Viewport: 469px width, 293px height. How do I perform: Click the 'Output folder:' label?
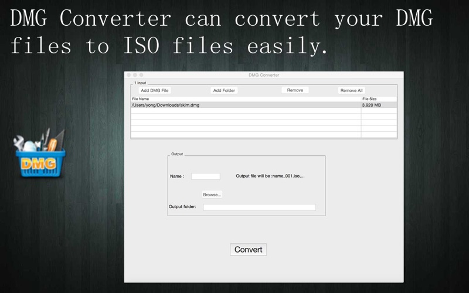(x=182, y=207)
